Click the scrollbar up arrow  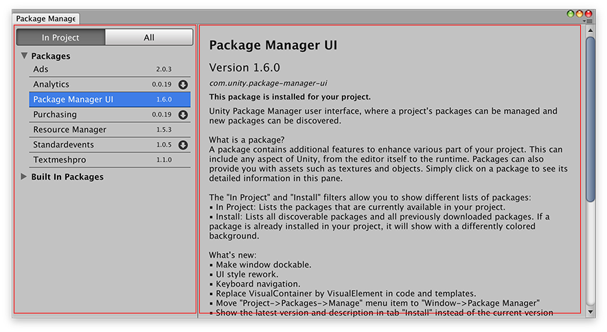click(591, 30)
